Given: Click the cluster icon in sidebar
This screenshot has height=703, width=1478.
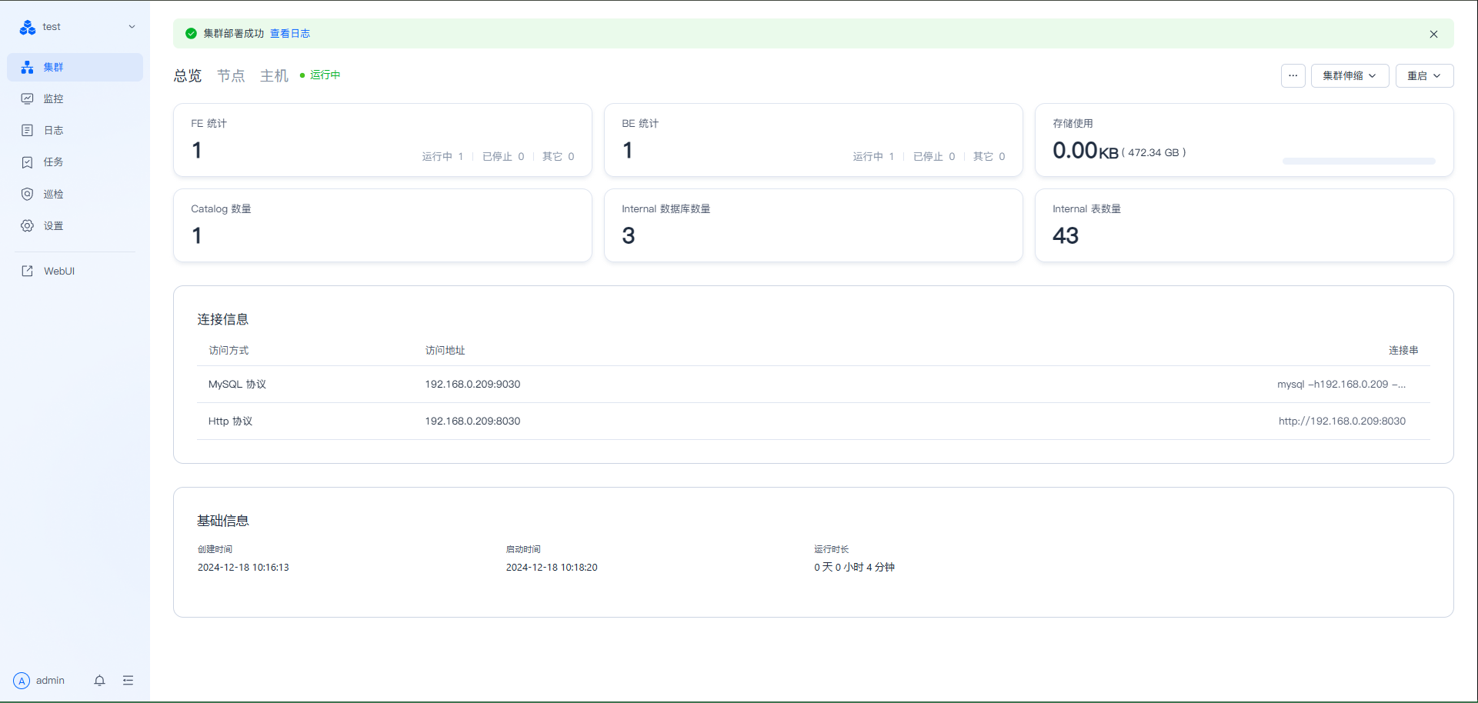Looking at the screenshot, I should coord(28,68).
